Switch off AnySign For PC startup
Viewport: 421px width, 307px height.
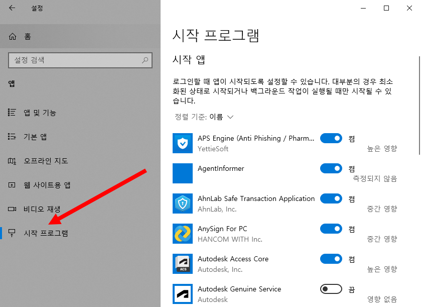point(331,229)
